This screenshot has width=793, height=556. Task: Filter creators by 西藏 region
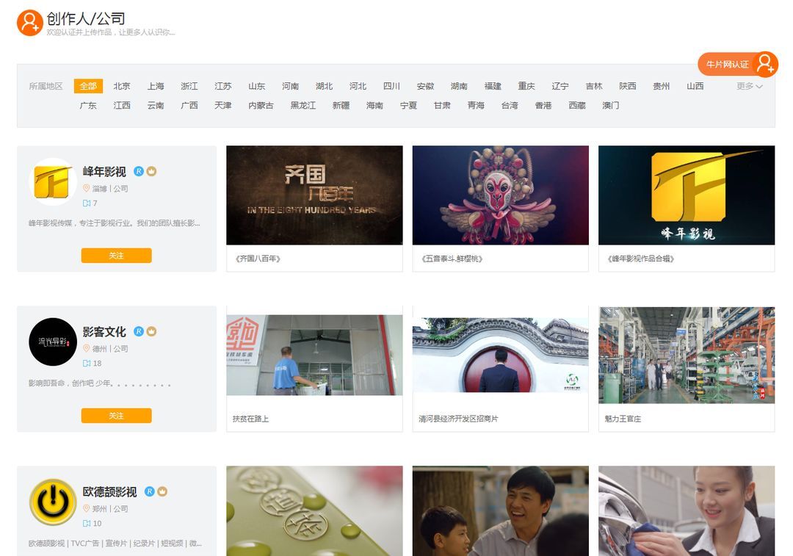(x=577, y=105)
